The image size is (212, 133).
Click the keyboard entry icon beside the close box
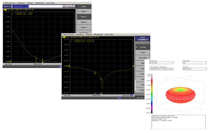[71, 6]
